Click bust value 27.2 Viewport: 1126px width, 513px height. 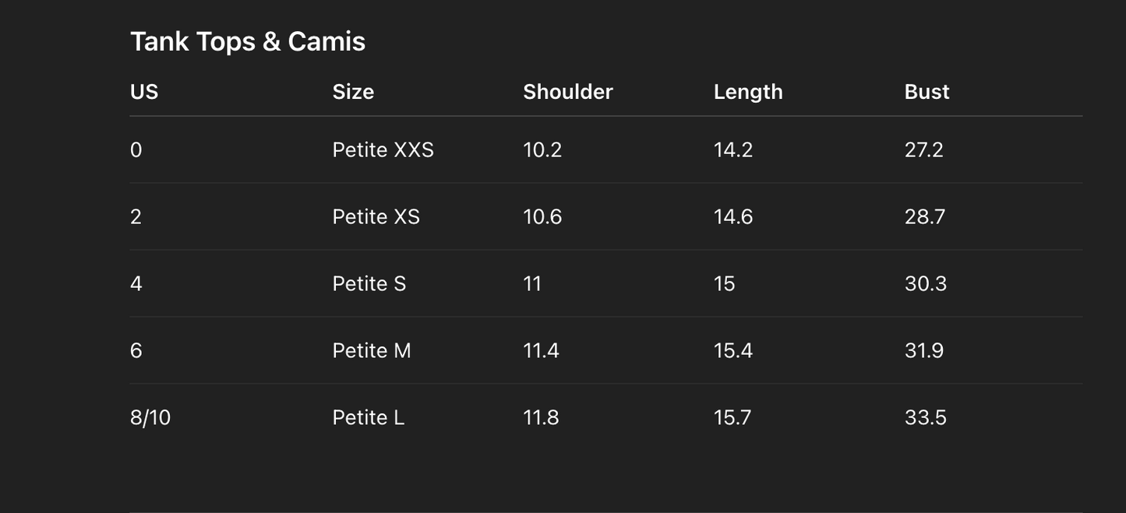tap(923, 149)
